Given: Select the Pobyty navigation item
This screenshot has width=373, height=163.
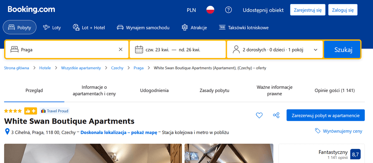Looking at the screenshot, I should click(19, 27).
